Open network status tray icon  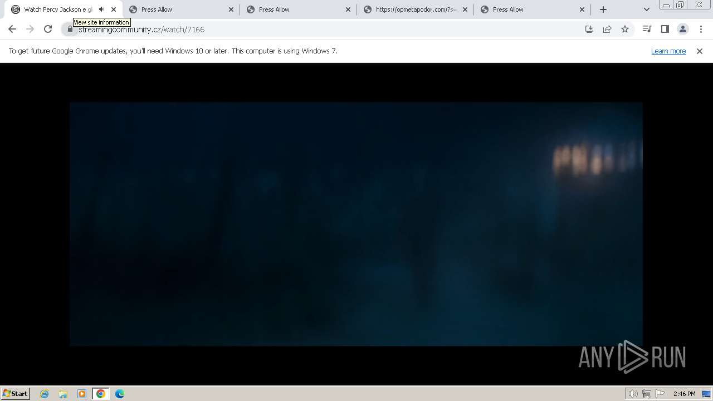click(646, 394)
